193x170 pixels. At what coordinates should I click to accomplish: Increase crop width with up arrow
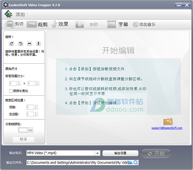click(x=18, y=82)
